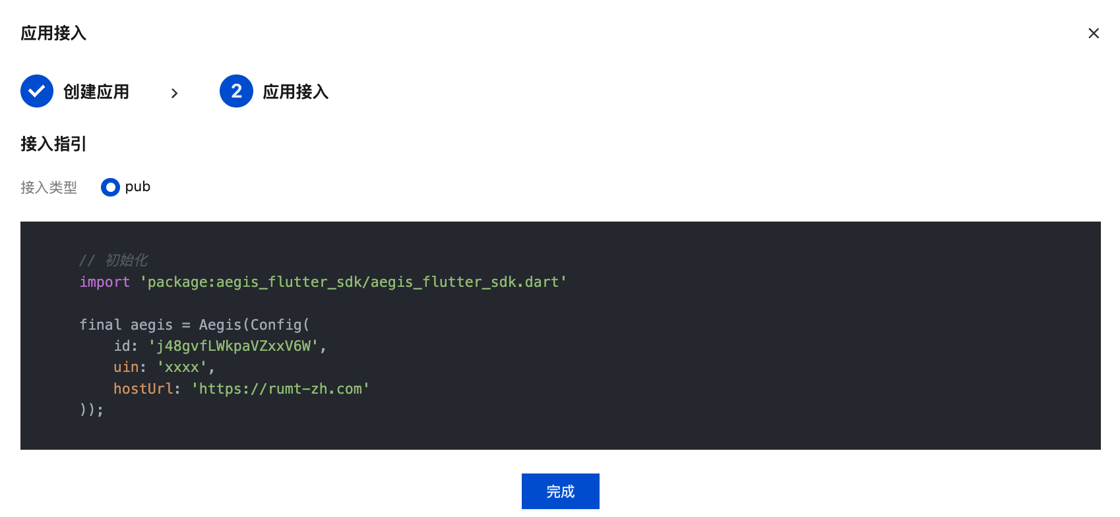Select the 应用接入 step label

coord(296,92)
